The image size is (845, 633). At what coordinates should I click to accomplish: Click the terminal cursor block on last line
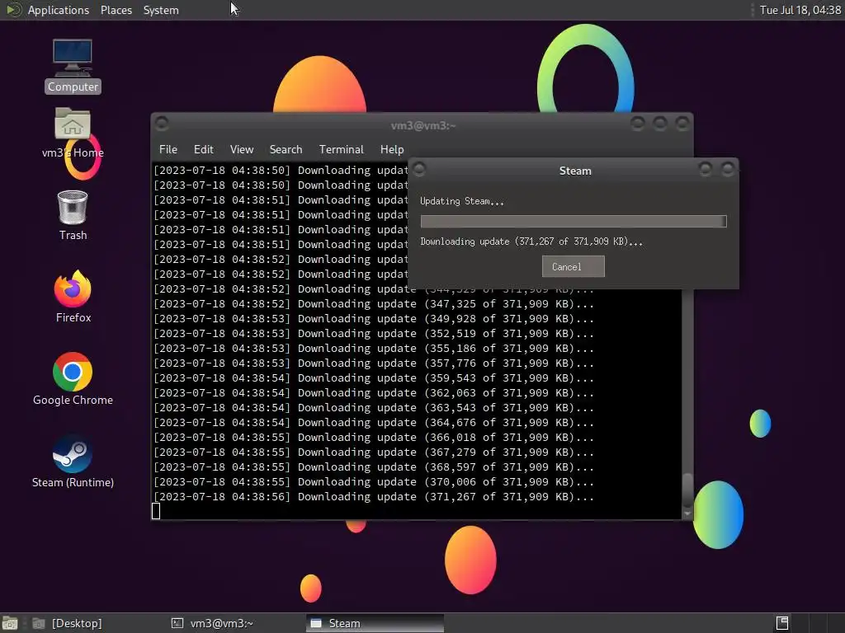click(156, 511)
